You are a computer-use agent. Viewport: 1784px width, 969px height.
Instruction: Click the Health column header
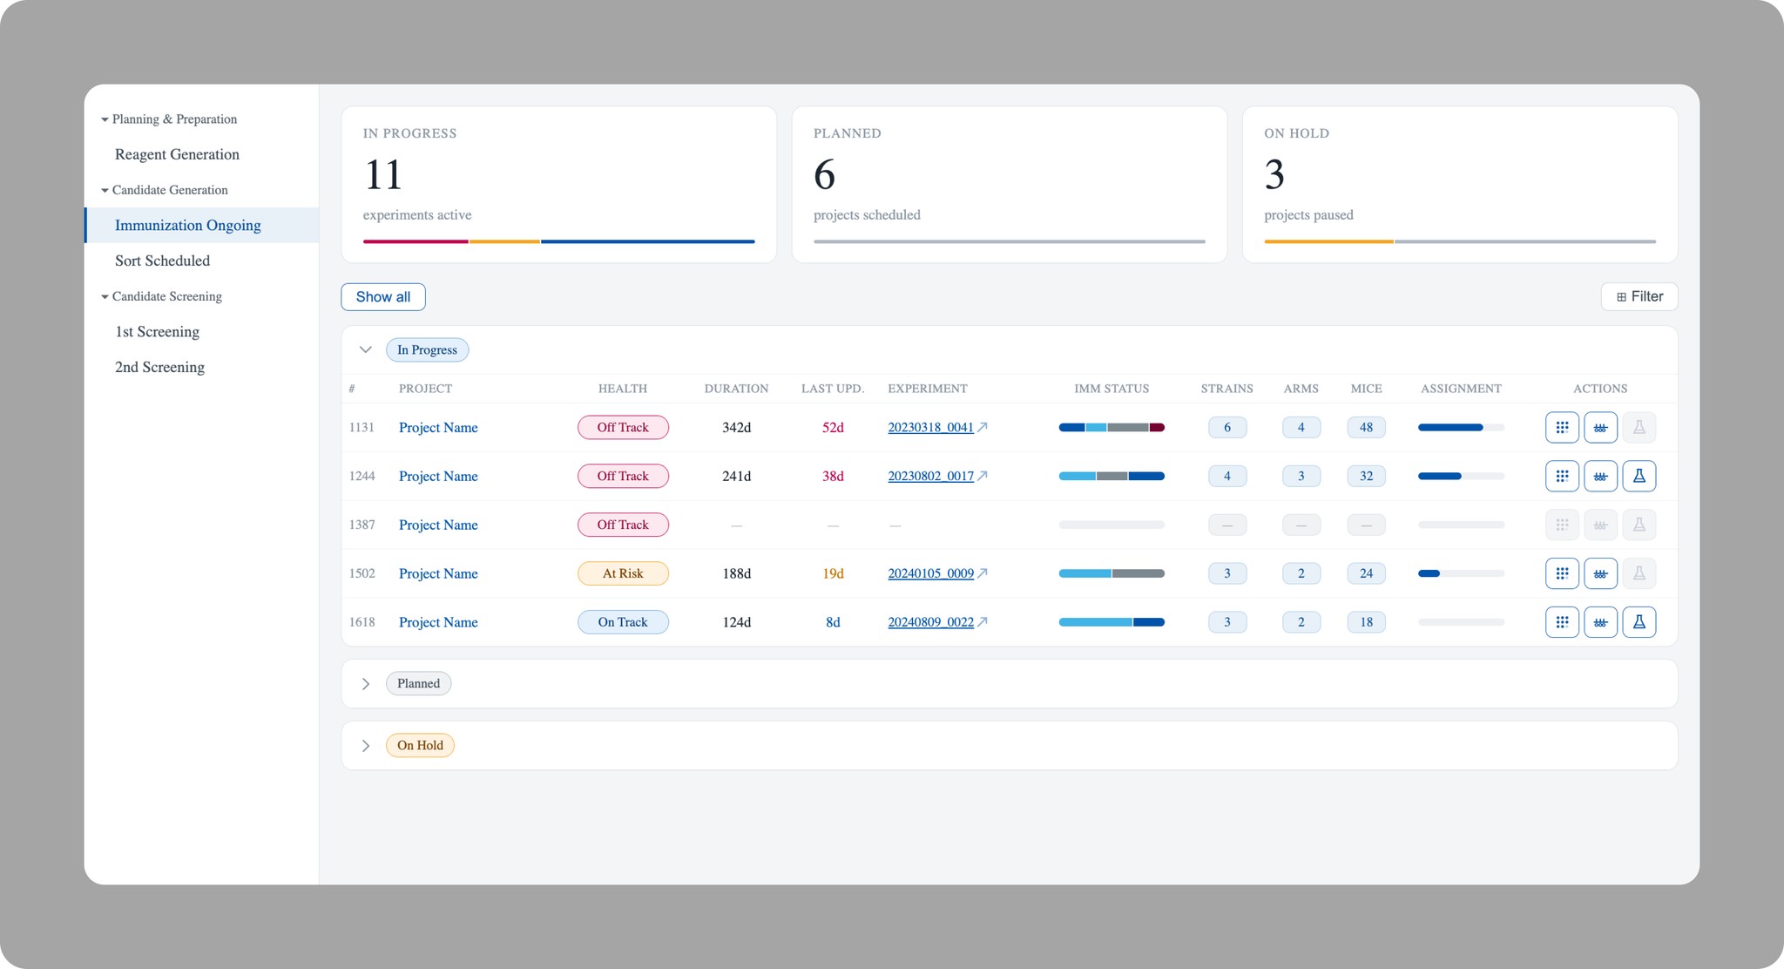coord(623,389)
